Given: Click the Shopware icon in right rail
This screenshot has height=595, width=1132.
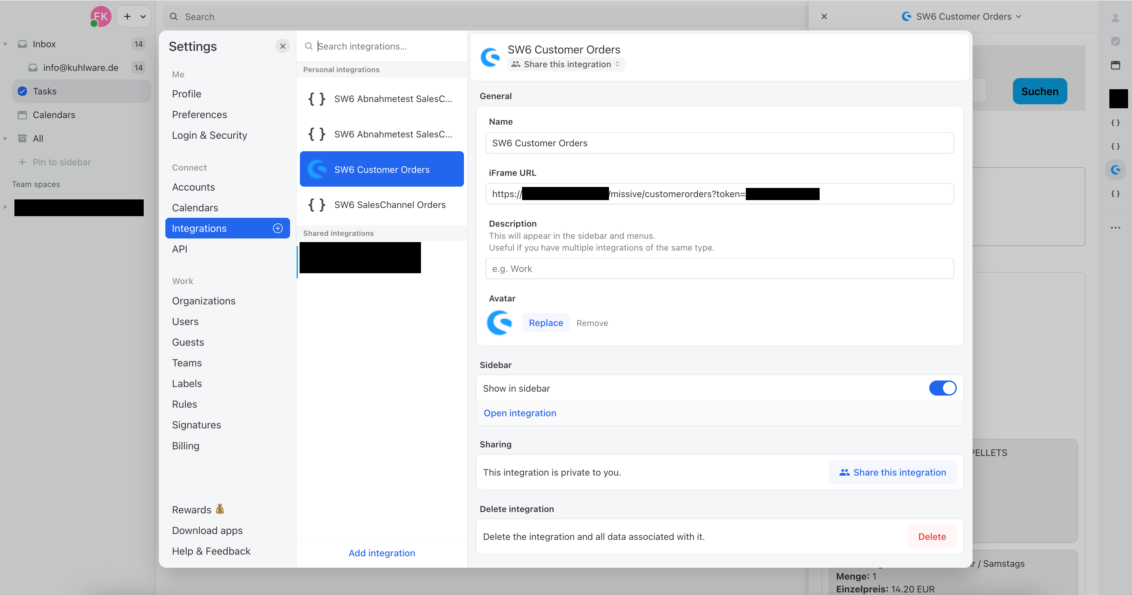Looking at the screenshot, I should point(1115,170).
